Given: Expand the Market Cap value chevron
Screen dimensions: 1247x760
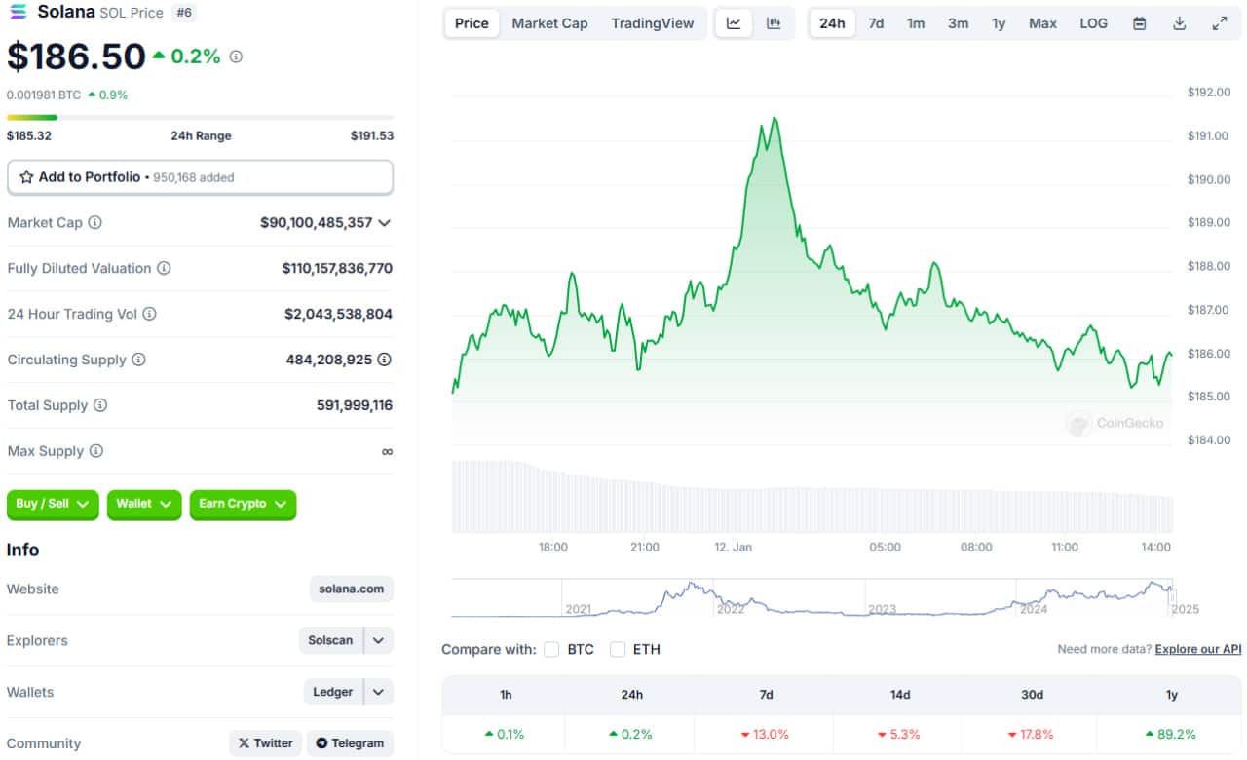Looking at the screenshot, I should click(x=385, y=223).
